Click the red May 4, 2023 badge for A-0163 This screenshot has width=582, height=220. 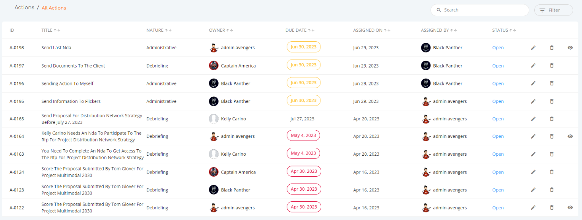click(x=303, y=153)
